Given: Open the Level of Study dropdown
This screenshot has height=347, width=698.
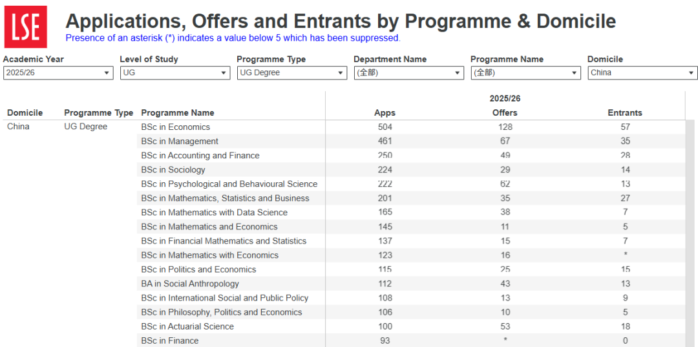Looking at the screenshot, I should [x=175, y=73].
